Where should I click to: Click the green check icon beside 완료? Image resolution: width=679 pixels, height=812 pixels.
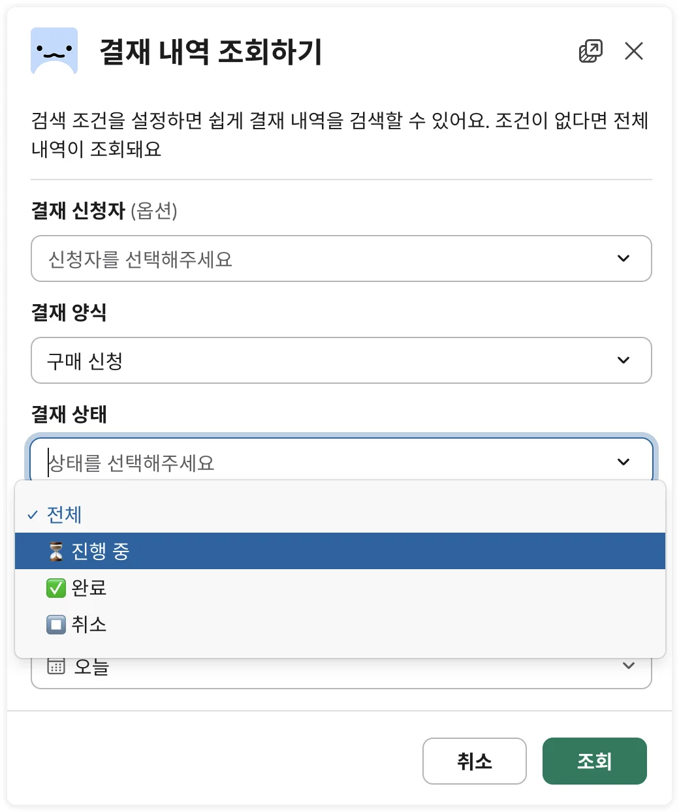[x=56, y=588]
